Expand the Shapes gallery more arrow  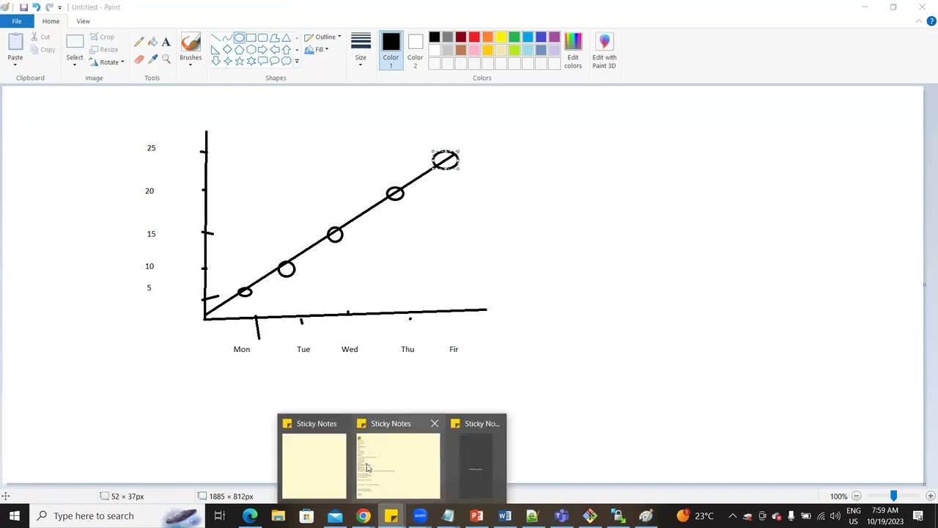point(297,62)
